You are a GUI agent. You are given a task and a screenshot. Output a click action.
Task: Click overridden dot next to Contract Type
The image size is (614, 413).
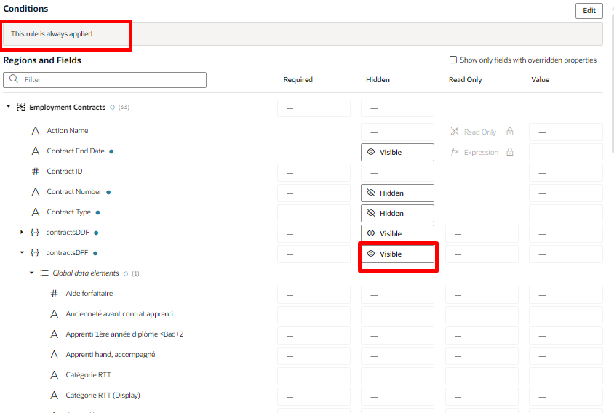click(x=98, y=212)
